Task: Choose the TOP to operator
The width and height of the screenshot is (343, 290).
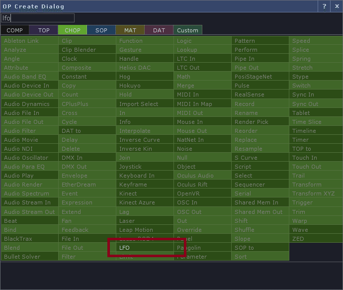Action: [316, 149]
